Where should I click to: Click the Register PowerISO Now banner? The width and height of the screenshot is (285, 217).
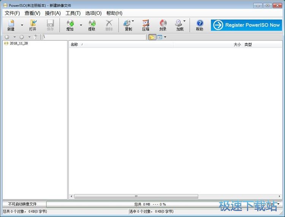pyautogui.click(x=246, y=25)
